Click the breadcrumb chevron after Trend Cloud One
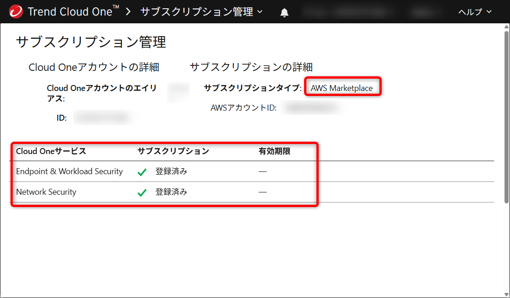Image resolution: width=510 pixels, height=298 pixels. 128,12
